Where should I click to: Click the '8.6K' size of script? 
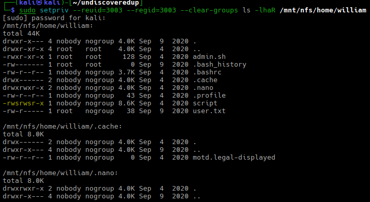[x=127, y=103]
